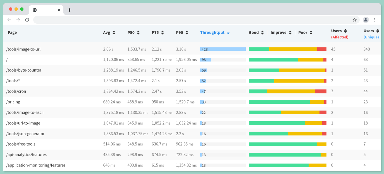Click the P90 value 3.16 s
This screenshot has width=384, height=174.
(181, 49)
